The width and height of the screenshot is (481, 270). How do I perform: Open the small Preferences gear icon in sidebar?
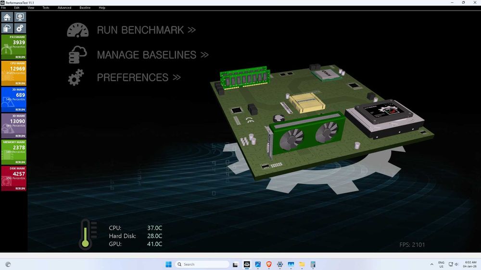click(20, 28)
